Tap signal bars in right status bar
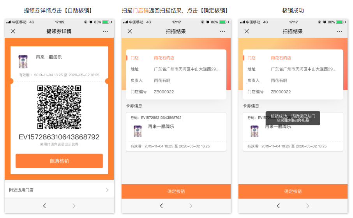Image resolution: width=353 pixels, height=218 pixels. pyautogui.click(x=242, y=22)
